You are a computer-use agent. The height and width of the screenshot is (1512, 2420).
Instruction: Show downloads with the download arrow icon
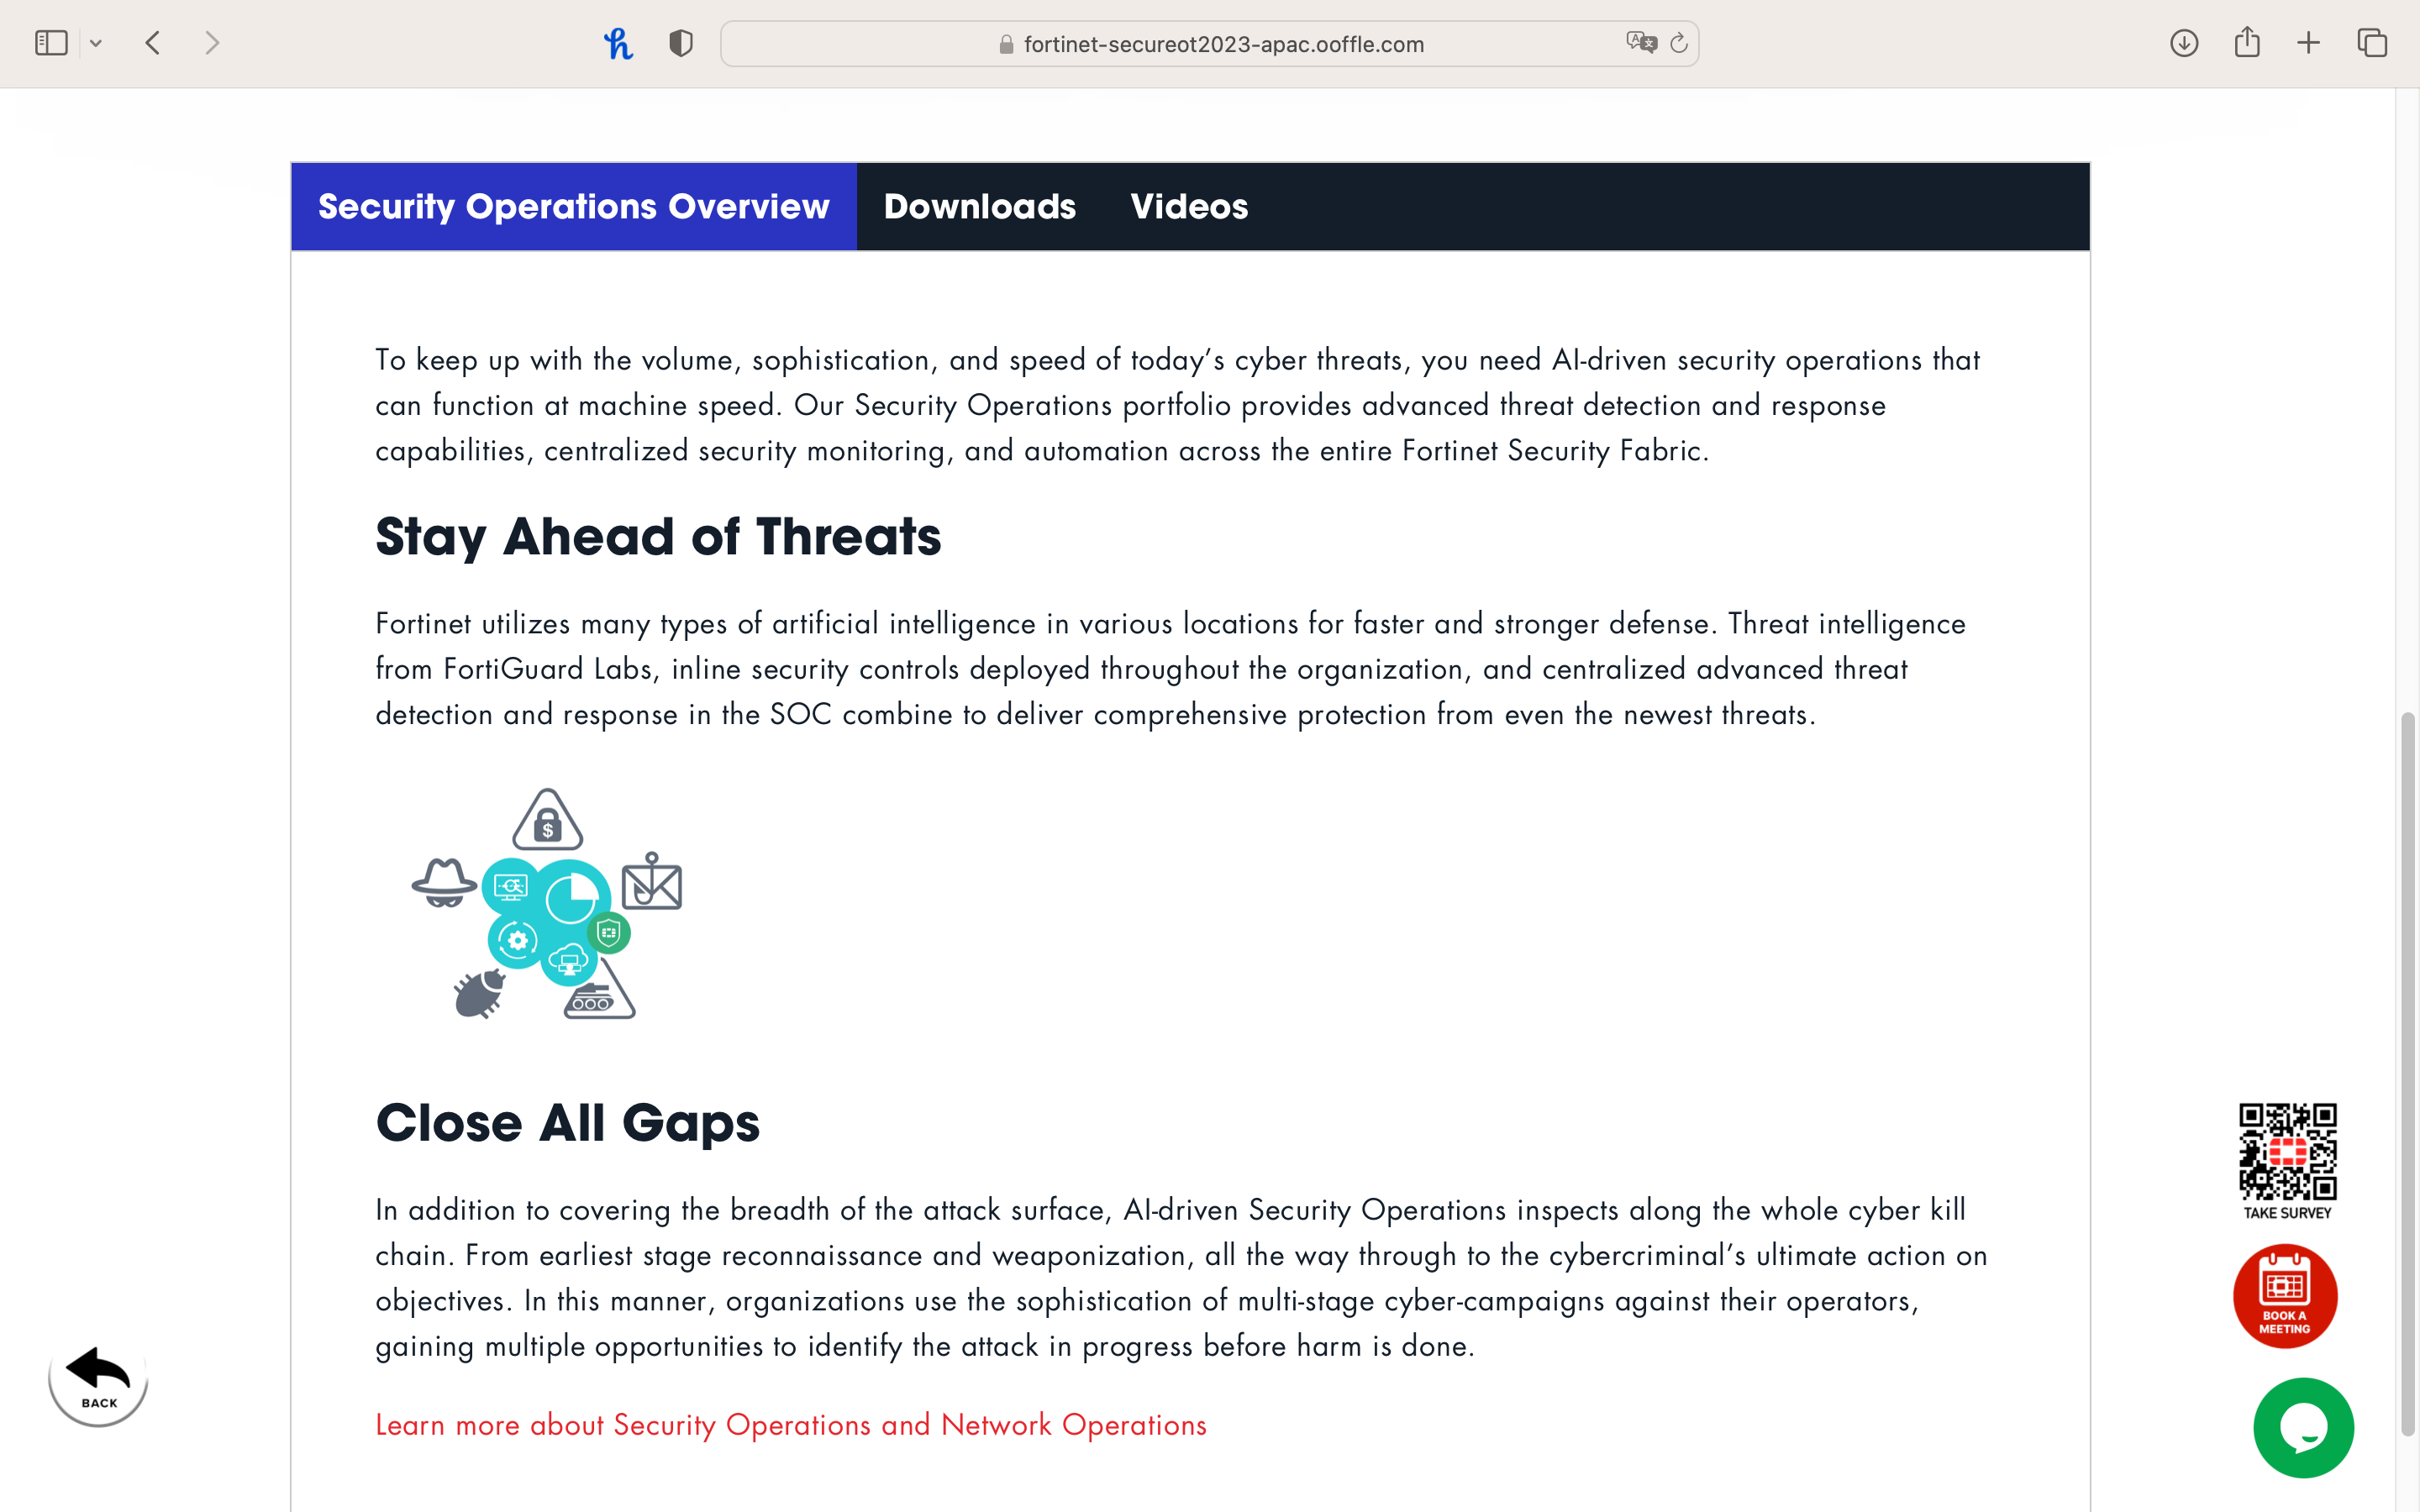[x=2184, y=43]
